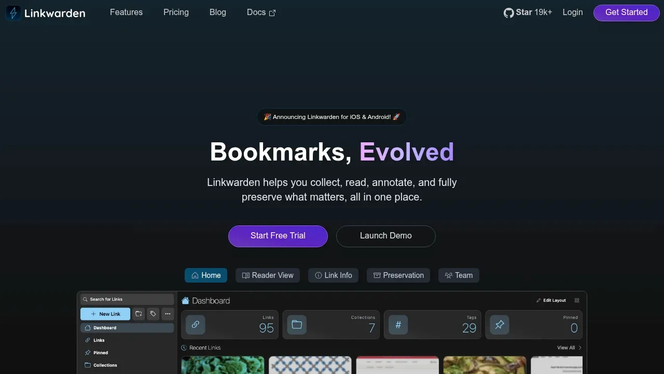
Task: Click the New Link button
Action: pyautogui.click(x=105, y=314)
